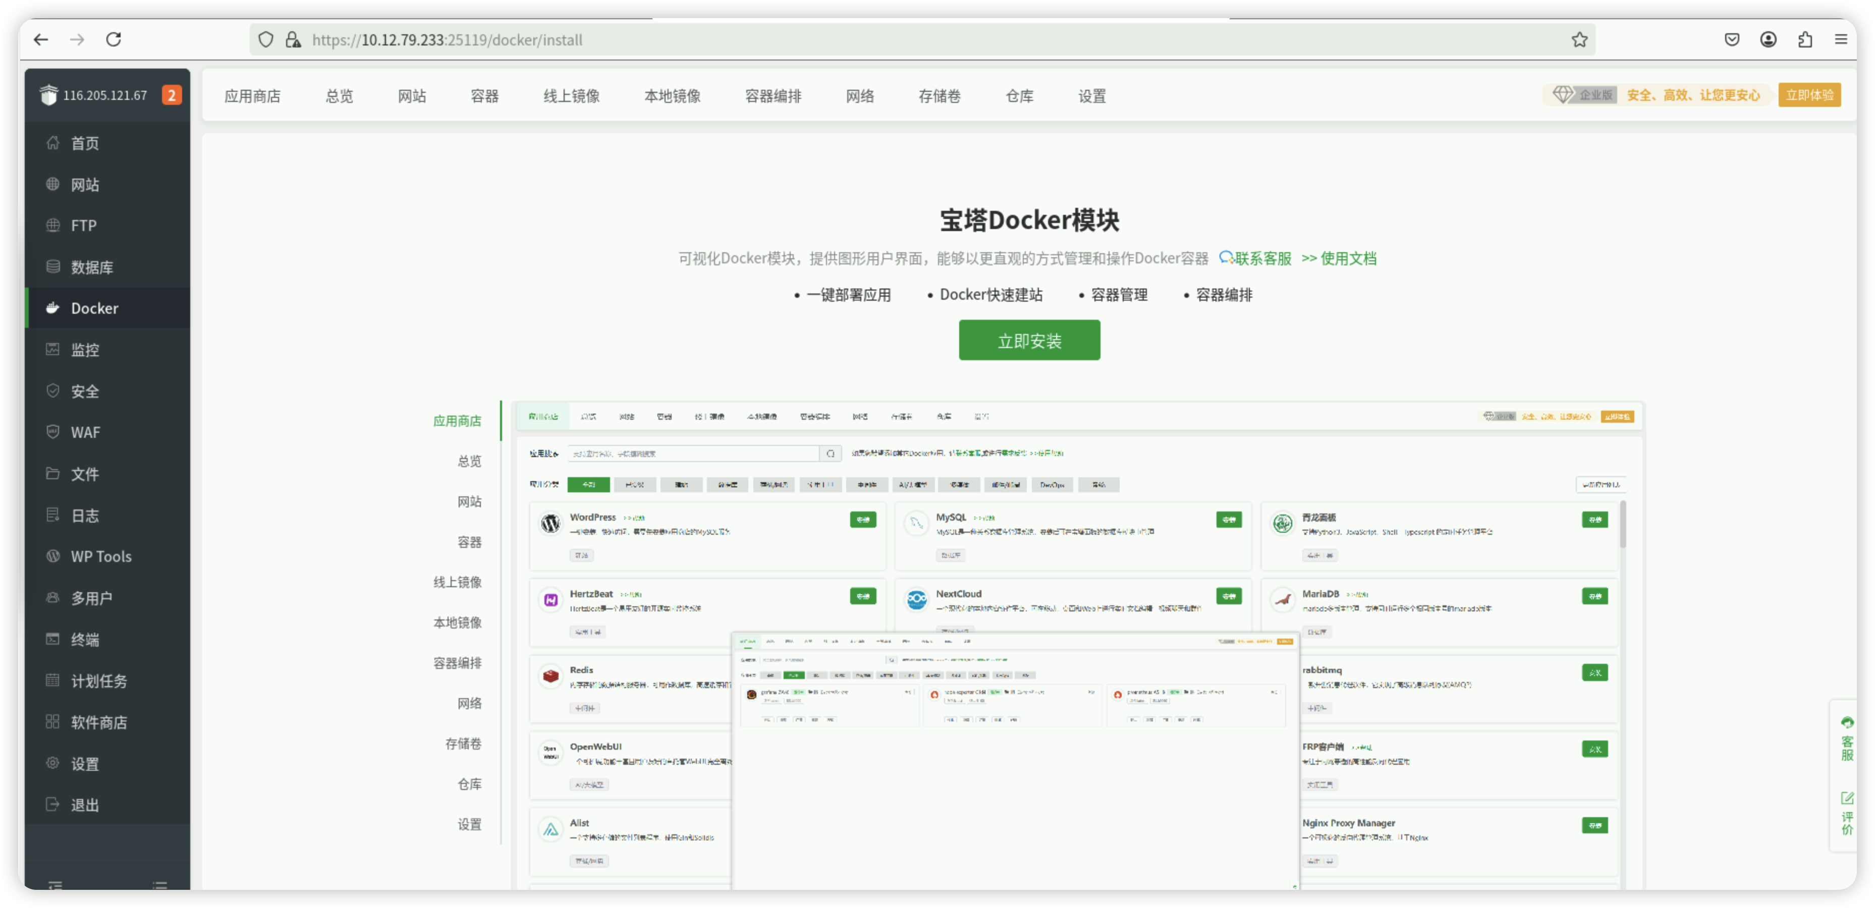
Task: Click the 评价 floating feedback icon
Action: click(x=1847, y=813)
